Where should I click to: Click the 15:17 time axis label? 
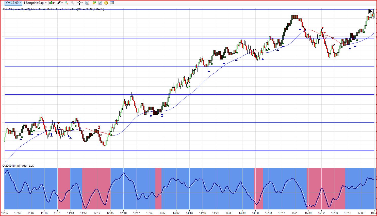click(282, 213)
